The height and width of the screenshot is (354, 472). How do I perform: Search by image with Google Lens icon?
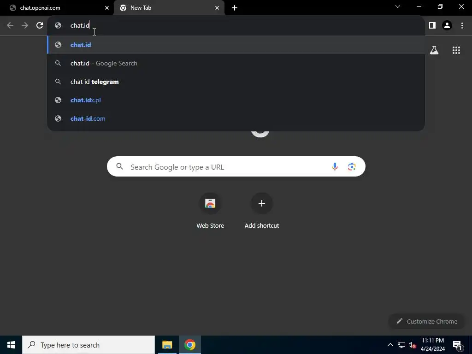pyautogui.click(x=352, y=166)
